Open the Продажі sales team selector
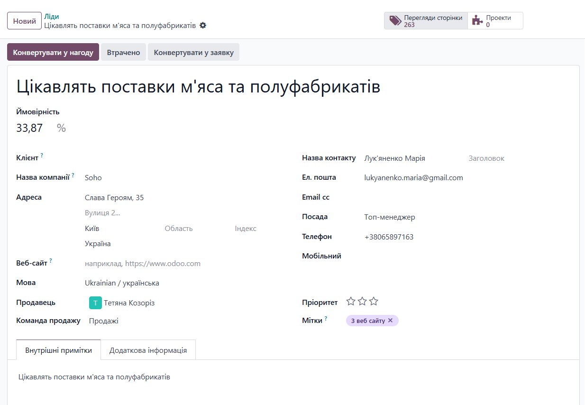Viewport: 585px width, 405px height. [x=103, y=321]
